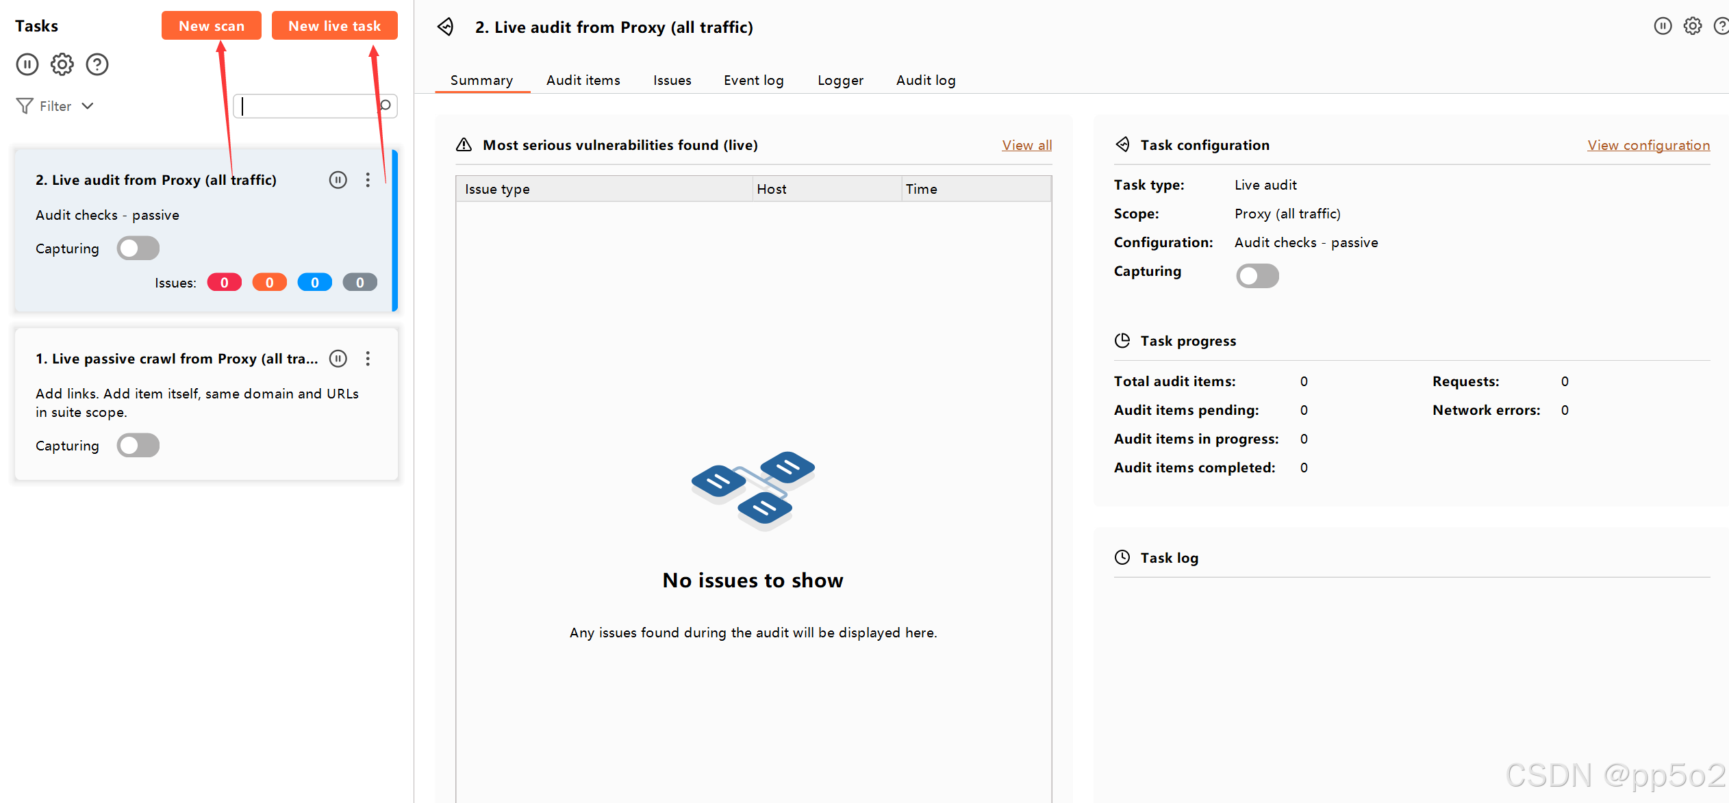This screenshot has width=1729, height=803.
Task: Toggle Capturing switch in Live passive crawl card
Action: pos(138,446)
